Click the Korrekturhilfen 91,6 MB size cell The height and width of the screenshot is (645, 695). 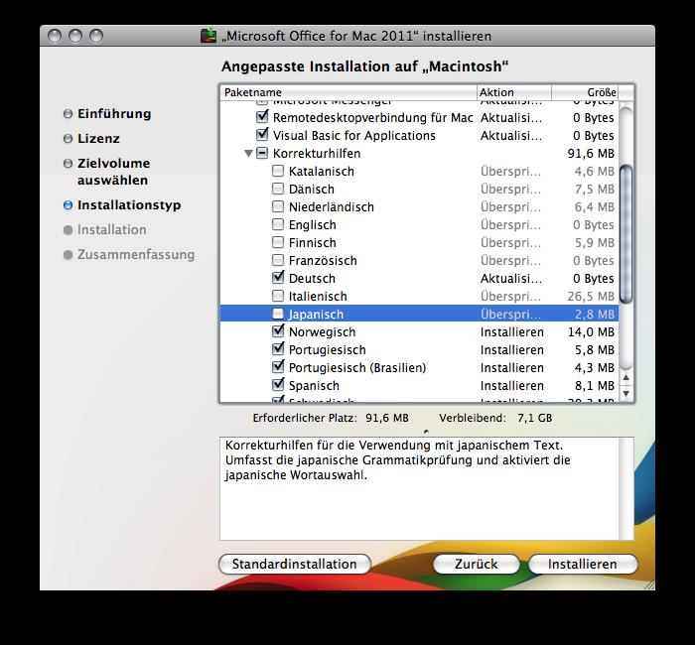click(591, 153)
